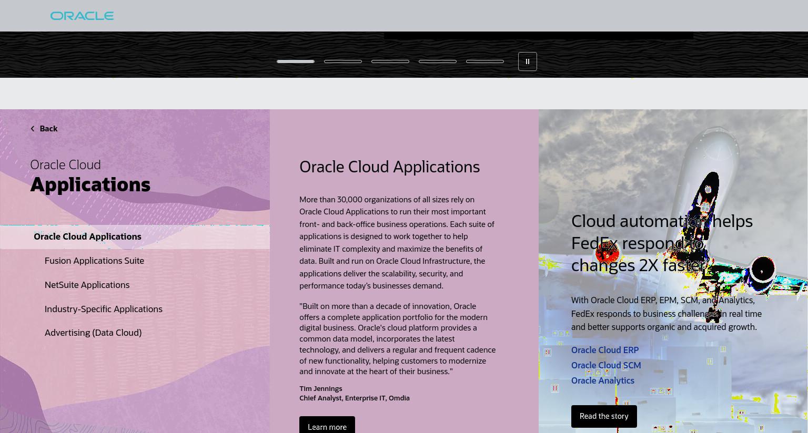Click the Oracle logo
Image resolution: width=808 pixels, height=433 pixels.
(82, 16)
